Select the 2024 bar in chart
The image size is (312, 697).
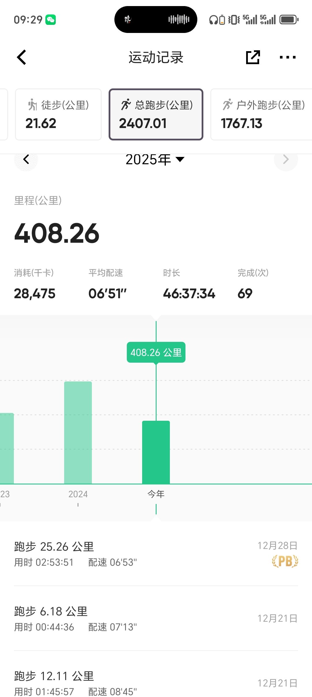78,433
